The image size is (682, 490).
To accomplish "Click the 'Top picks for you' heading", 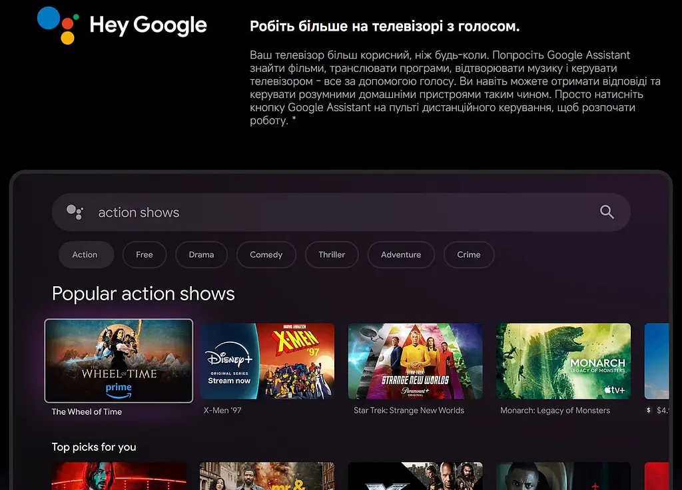I will coord(94,447).
